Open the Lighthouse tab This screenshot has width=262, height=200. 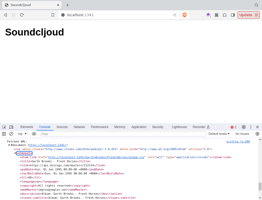point(179,127)
